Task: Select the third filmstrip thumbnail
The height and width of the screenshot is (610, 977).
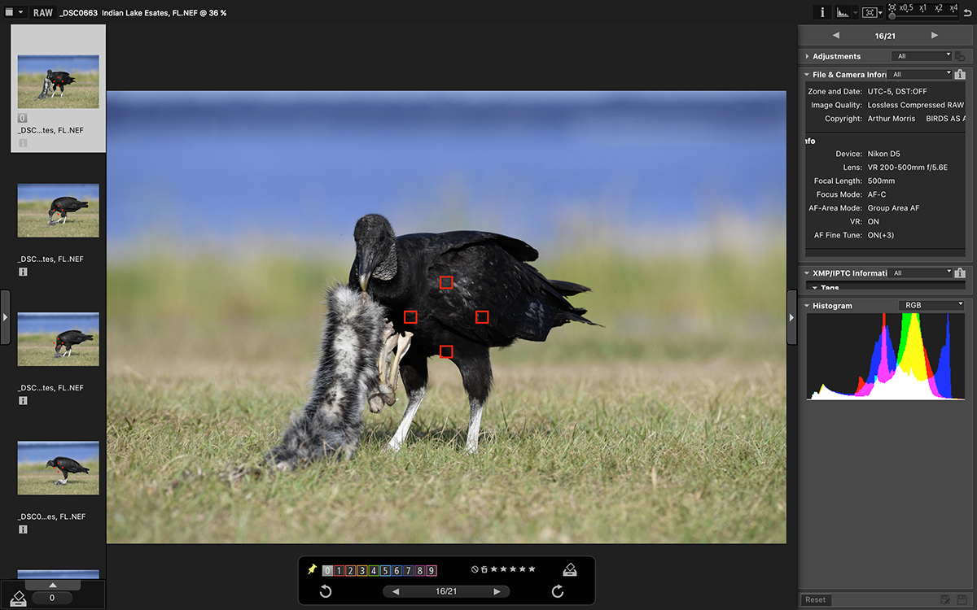Action: pyautogui.click(x=59, y=339)
